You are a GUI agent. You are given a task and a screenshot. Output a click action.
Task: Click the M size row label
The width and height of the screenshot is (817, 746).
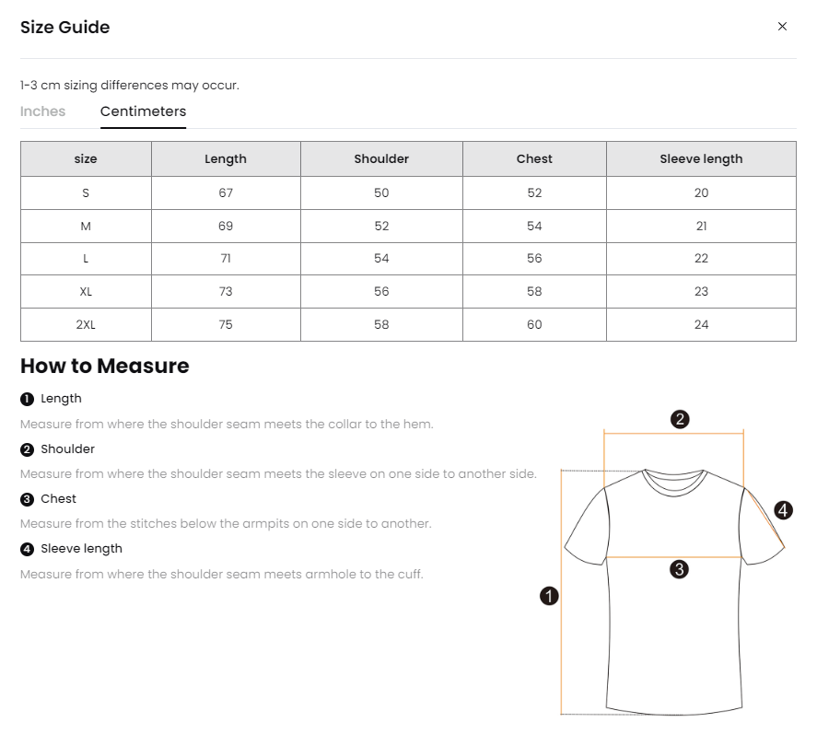pos(86,226)
